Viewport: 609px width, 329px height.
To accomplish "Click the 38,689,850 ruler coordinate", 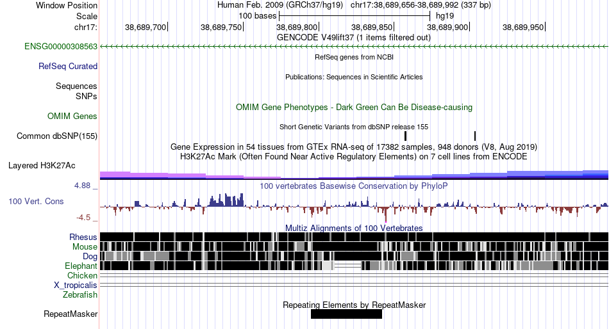I will coord(372,27).
